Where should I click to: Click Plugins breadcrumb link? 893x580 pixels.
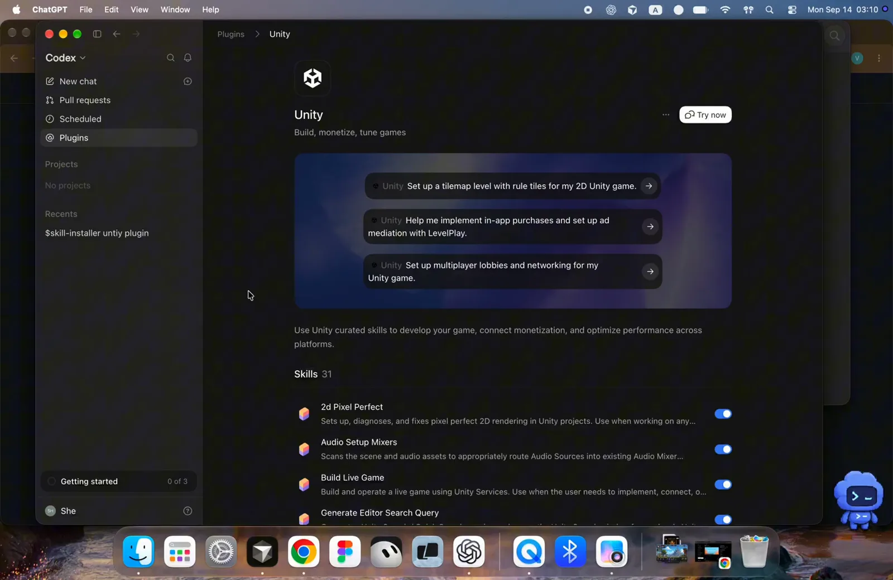pyautogui.click(x=231, y=34)
